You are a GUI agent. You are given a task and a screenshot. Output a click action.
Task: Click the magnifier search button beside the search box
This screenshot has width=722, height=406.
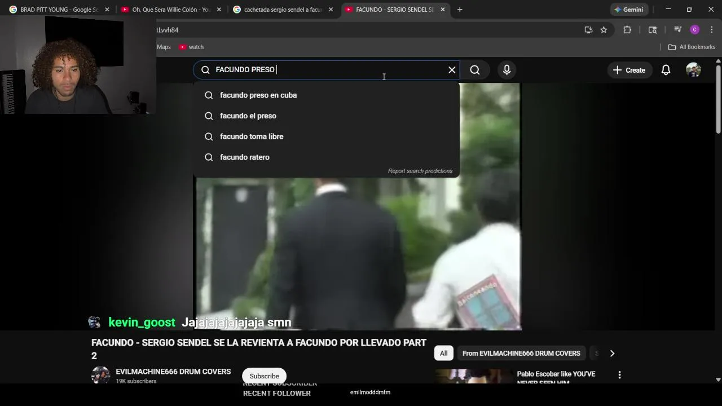click(x=475, y=70)
